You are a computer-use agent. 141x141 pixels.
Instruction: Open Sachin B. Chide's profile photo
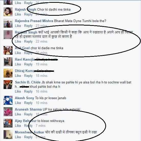8,85
